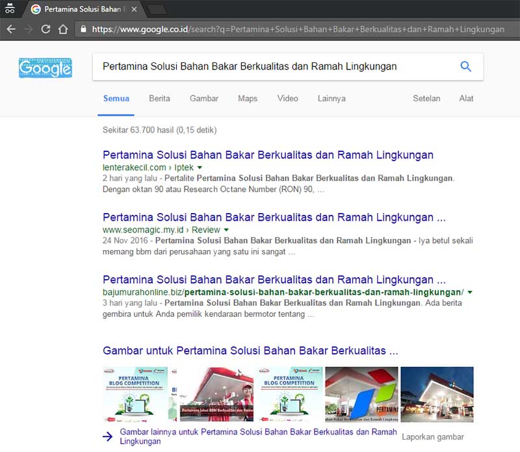The image size is (520, 452).
Task: Expand the Lainnya menu
Action: (x=331, y=99)
